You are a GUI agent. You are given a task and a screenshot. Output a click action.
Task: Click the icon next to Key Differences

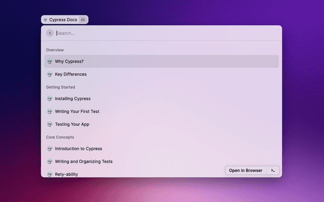click(50, 74)
